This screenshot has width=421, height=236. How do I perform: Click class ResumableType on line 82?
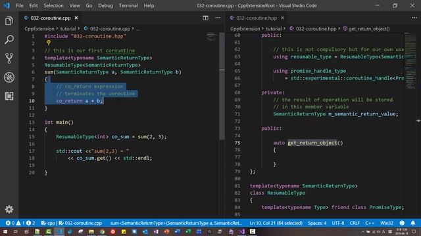pyautogui.click(x=278, y=193)
